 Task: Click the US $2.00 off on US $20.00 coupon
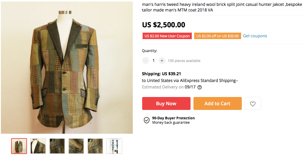[217, 36]
